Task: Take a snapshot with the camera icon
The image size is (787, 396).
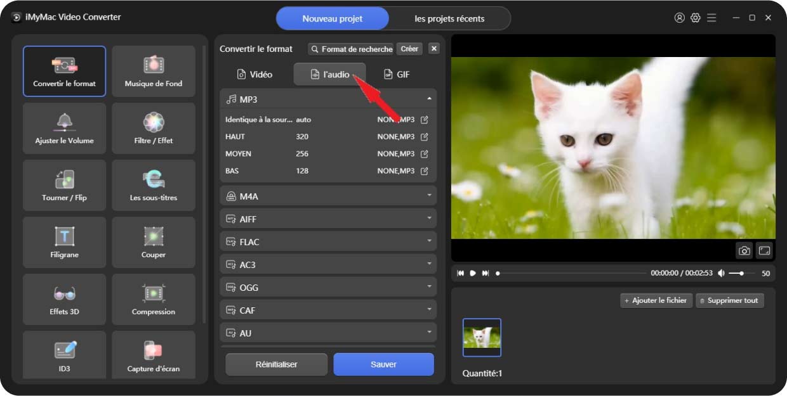Action: [744, 250]
